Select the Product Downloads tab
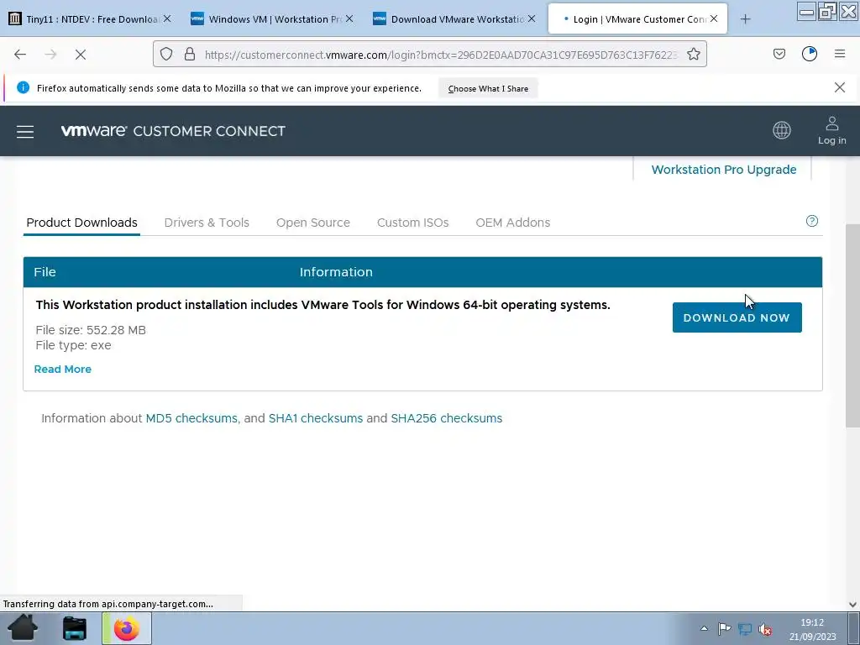 point(81,223)
